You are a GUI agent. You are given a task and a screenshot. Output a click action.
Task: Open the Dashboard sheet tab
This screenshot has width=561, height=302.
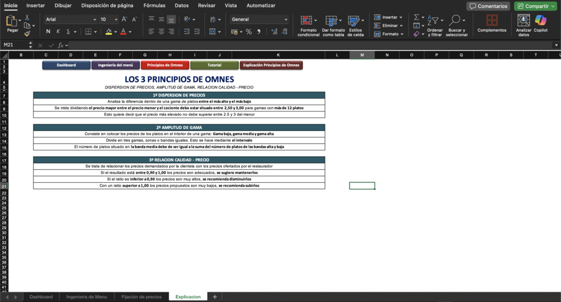pos(41,297)
